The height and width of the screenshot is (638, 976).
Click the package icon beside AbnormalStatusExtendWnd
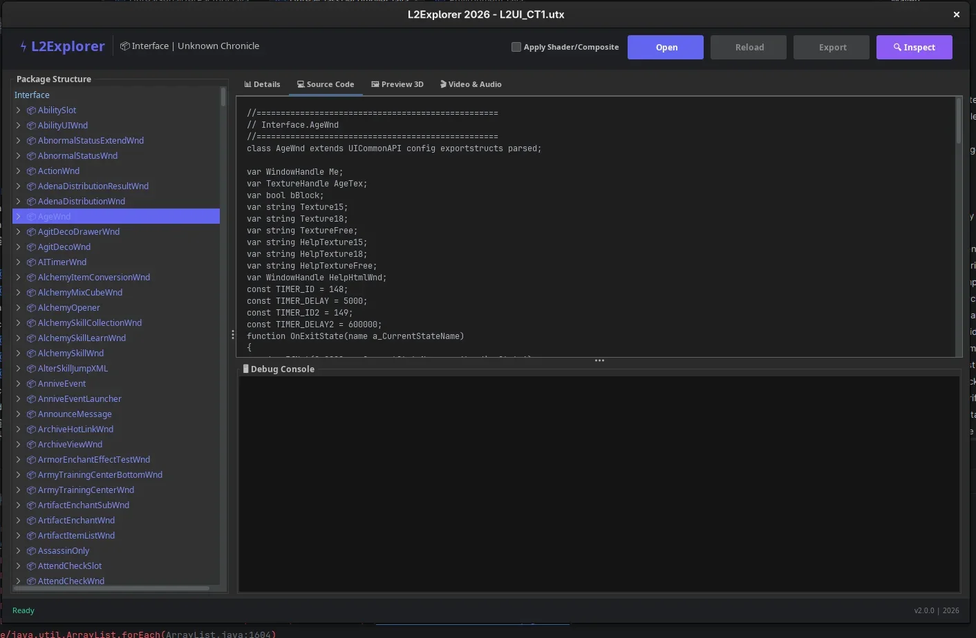point(31,141)
